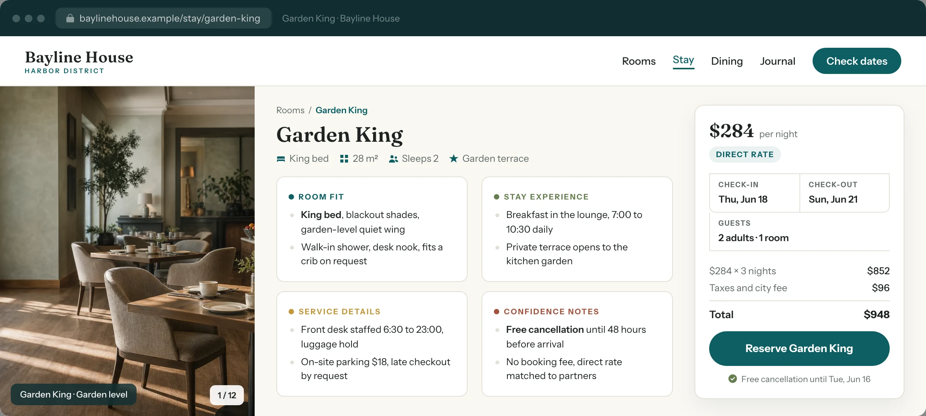
Task: Click 'Free cancellation until Tue, Jun 16' text
Action: pos(806,379)
